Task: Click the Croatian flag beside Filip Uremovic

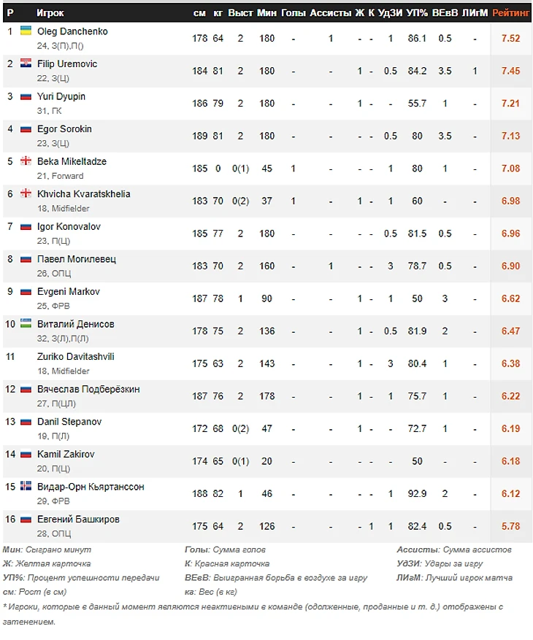Action: coord(26,63)
